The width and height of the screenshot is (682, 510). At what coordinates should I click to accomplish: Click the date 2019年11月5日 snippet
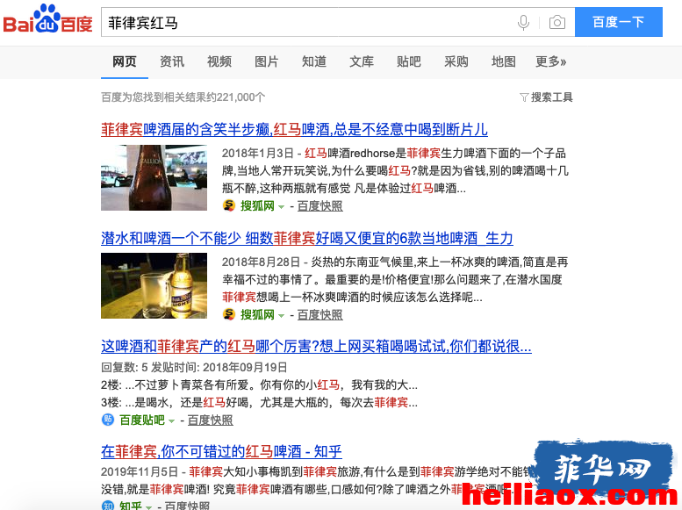point(140,471)
